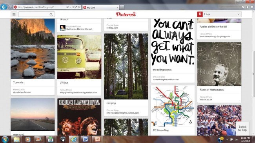The width and height of the screenshot is (255, 143).
Task: Open Word from the Windows taskbar
Action: point(85,139)
